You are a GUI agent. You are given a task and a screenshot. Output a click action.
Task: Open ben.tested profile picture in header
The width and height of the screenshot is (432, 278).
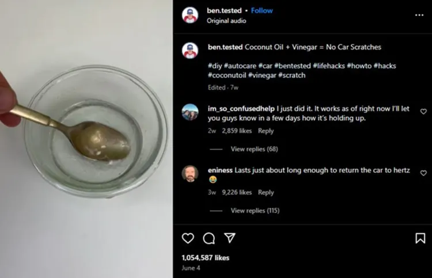(x=190, y=15)
